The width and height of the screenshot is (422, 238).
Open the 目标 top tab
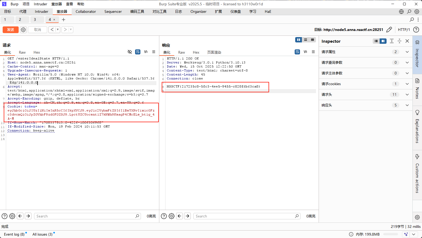pyautogui.click(x=8, y=11)
